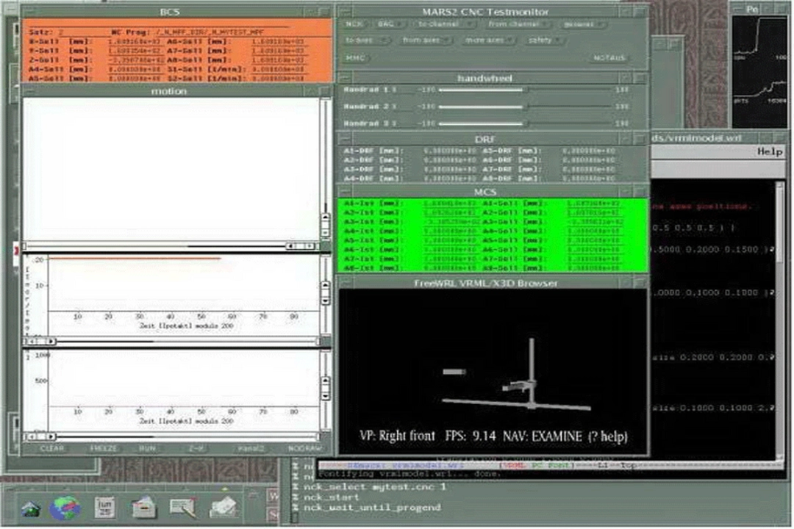Click the 'lun' document icon in taskbar
This screenshot has width=794, height=529.
103,507
